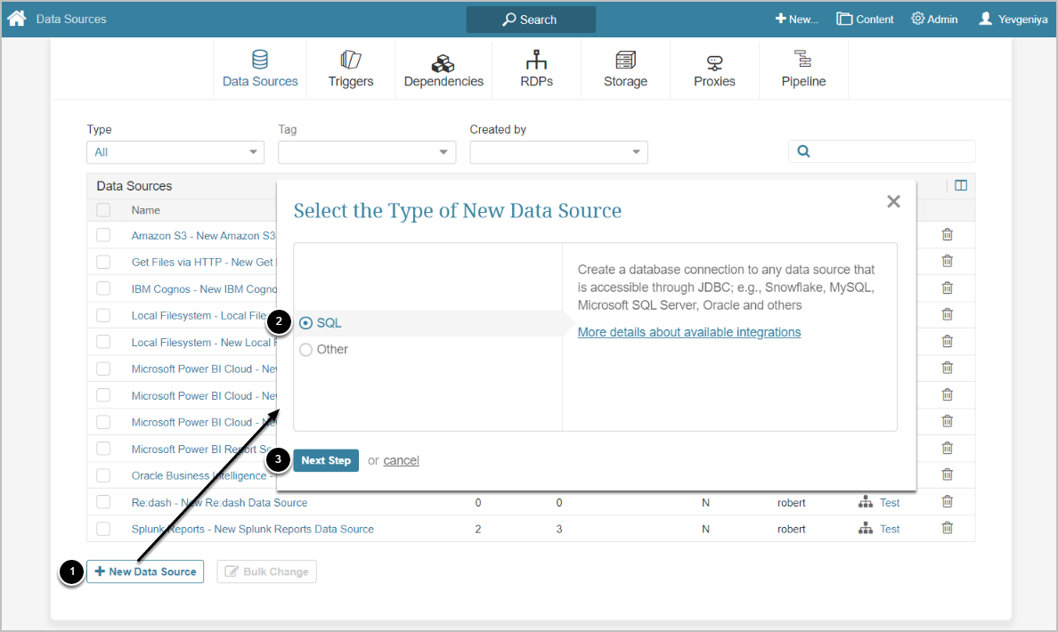Select the Other radio button
Screen dimensions: 1058x632
point(306,350)
